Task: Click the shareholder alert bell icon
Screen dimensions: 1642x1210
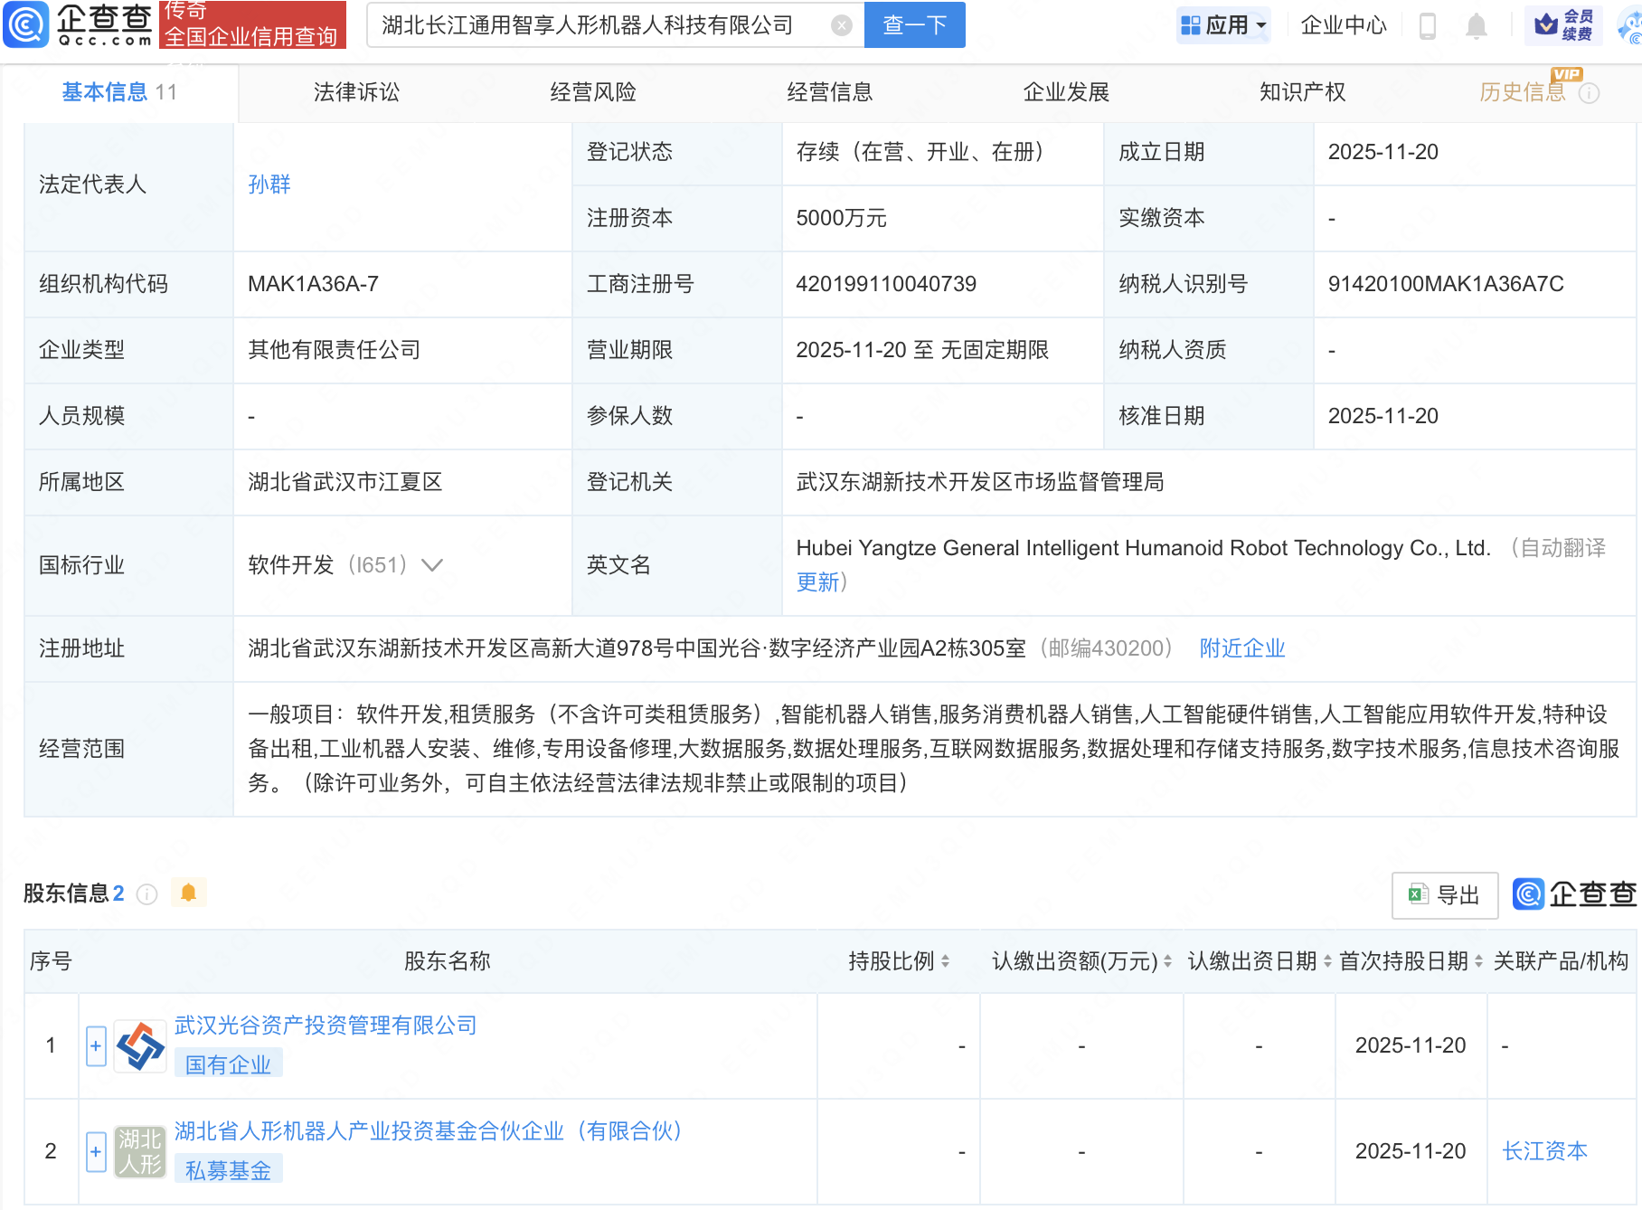Action: [188, 893]
